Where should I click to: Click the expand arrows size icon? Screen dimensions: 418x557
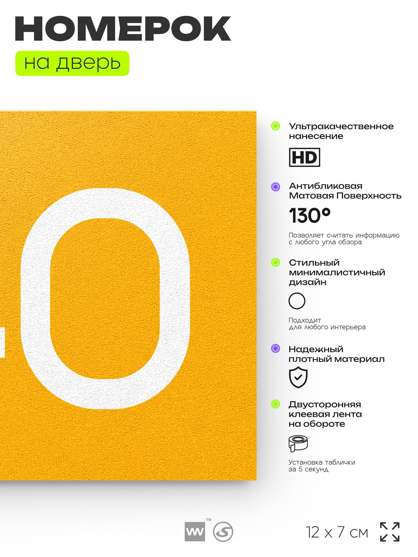coord(390,532)
